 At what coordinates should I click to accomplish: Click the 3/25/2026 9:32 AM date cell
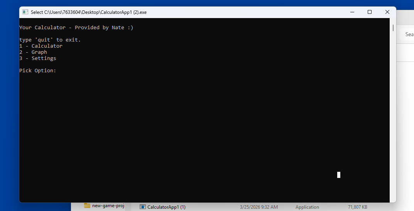(x=259, y=207)
